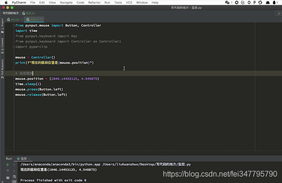This screenshot has width=282, height=183.
Task: Click fold end marker beside import pyperclip
Action: (x=14, y=47)
